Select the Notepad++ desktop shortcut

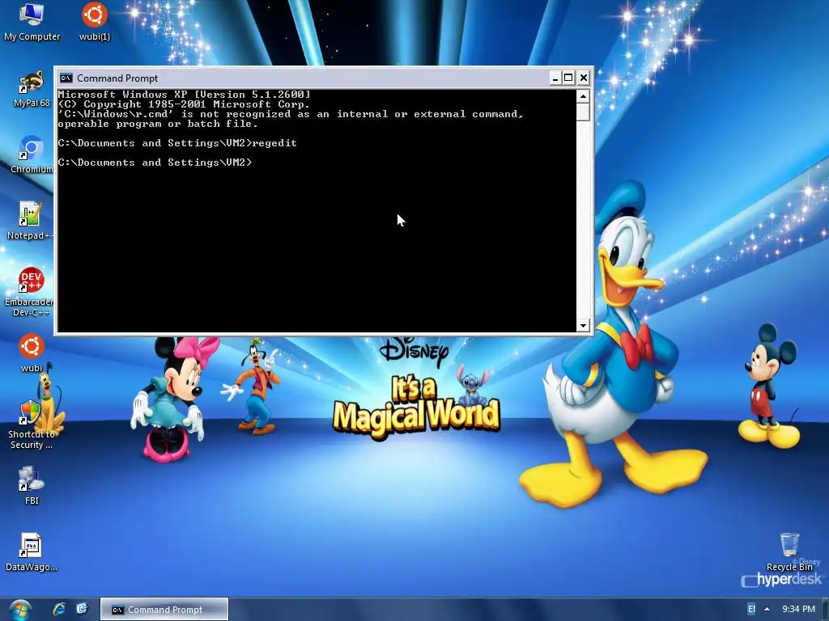pyautogui.click(x=30, y=221)
